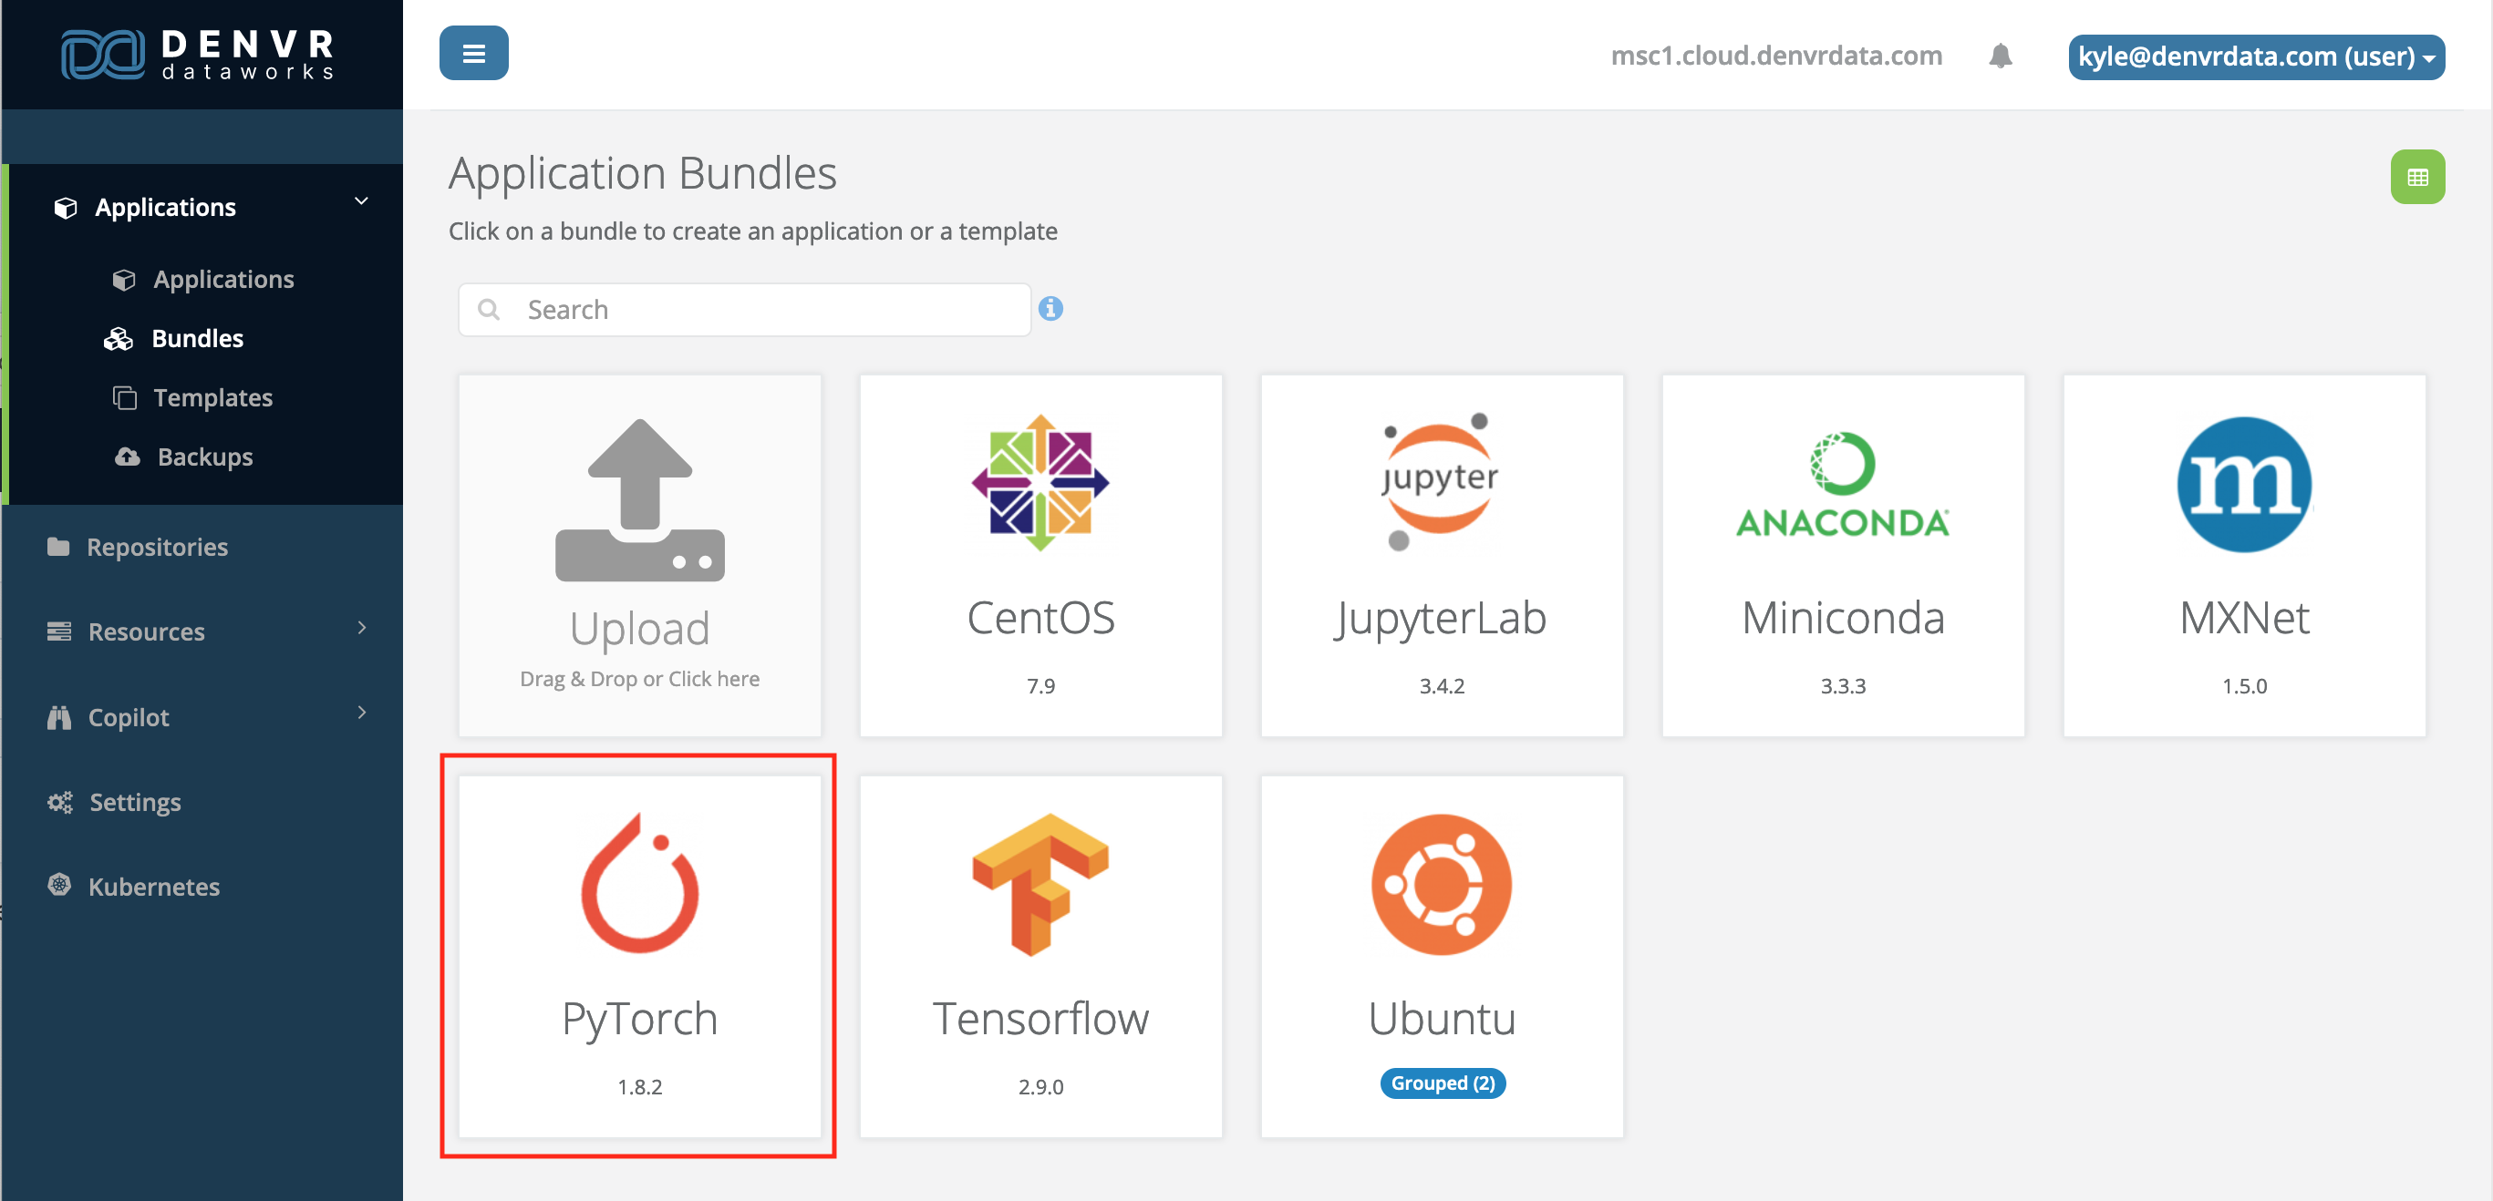Click the Templates copy icon

pos(125,397)
